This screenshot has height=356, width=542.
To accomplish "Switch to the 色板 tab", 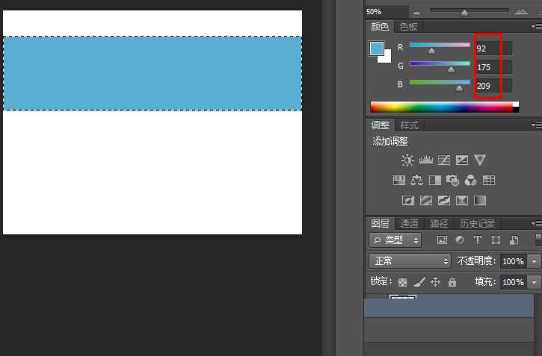I will [409, 27].
